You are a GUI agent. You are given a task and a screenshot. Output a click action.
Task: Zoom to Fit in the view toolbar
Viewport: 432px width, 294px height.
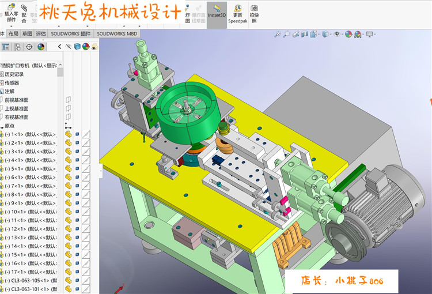point(278,34)
